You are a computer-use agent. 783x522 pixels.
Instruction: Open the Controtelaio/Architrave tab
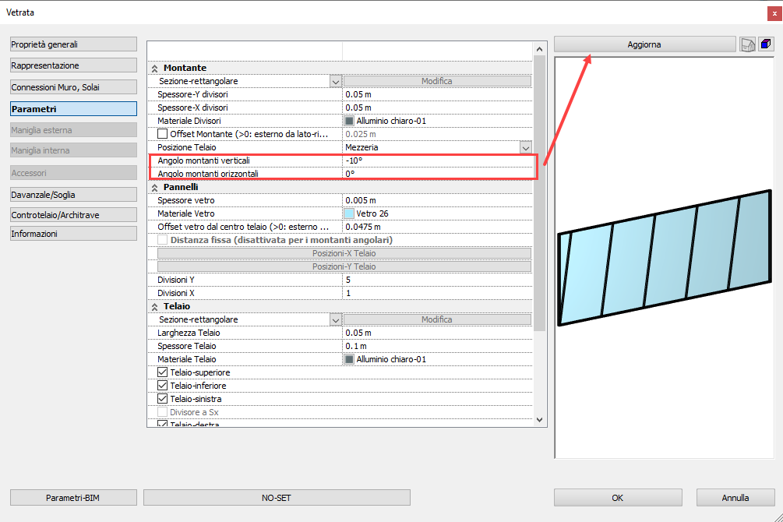(x=73, y=215)
